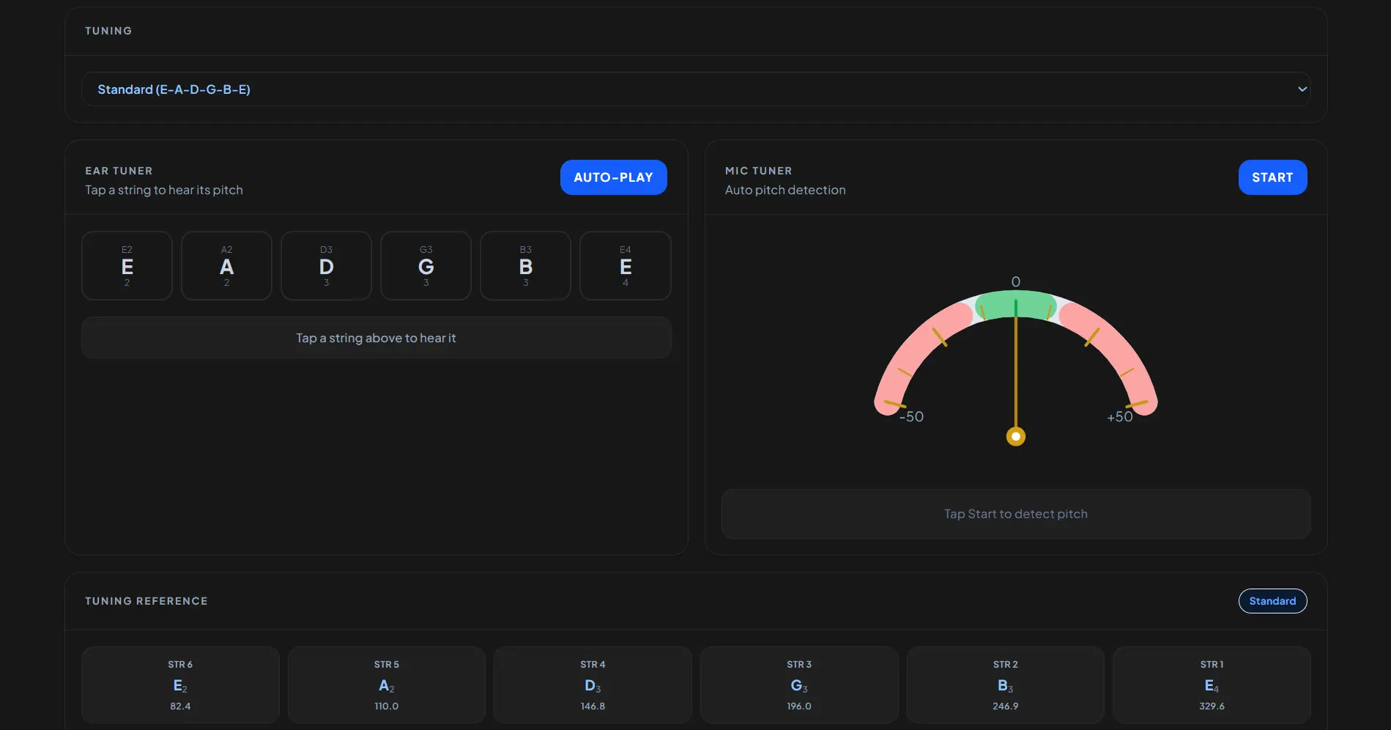Play the D3 string
Screen dimensions: 1391x730
[326, 265]
